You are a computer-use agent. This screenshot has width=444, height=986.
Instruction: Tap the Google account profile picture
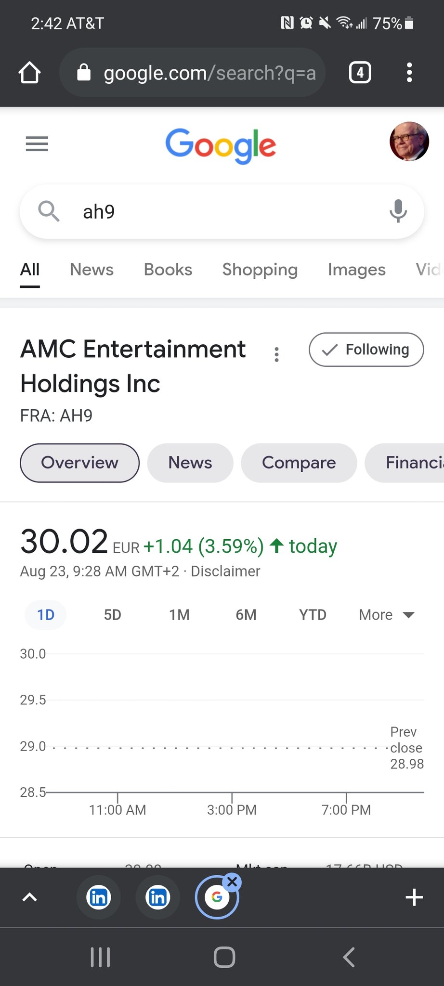click(409, 142)
